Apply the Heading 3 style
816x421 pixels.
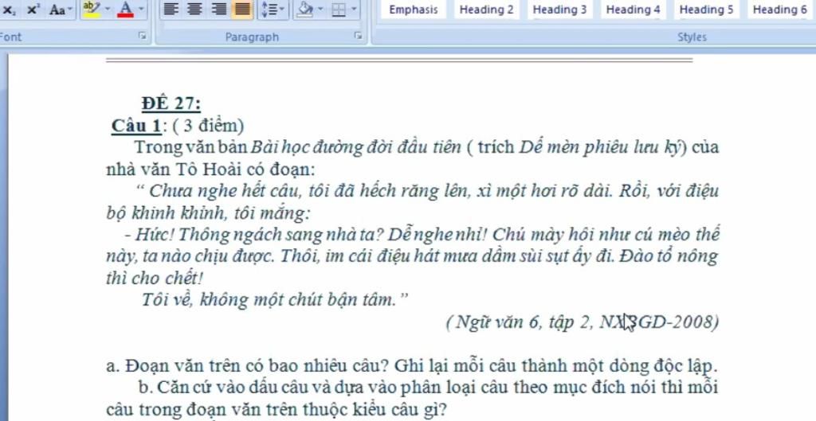pyautogui.click(x=559, y=10)
